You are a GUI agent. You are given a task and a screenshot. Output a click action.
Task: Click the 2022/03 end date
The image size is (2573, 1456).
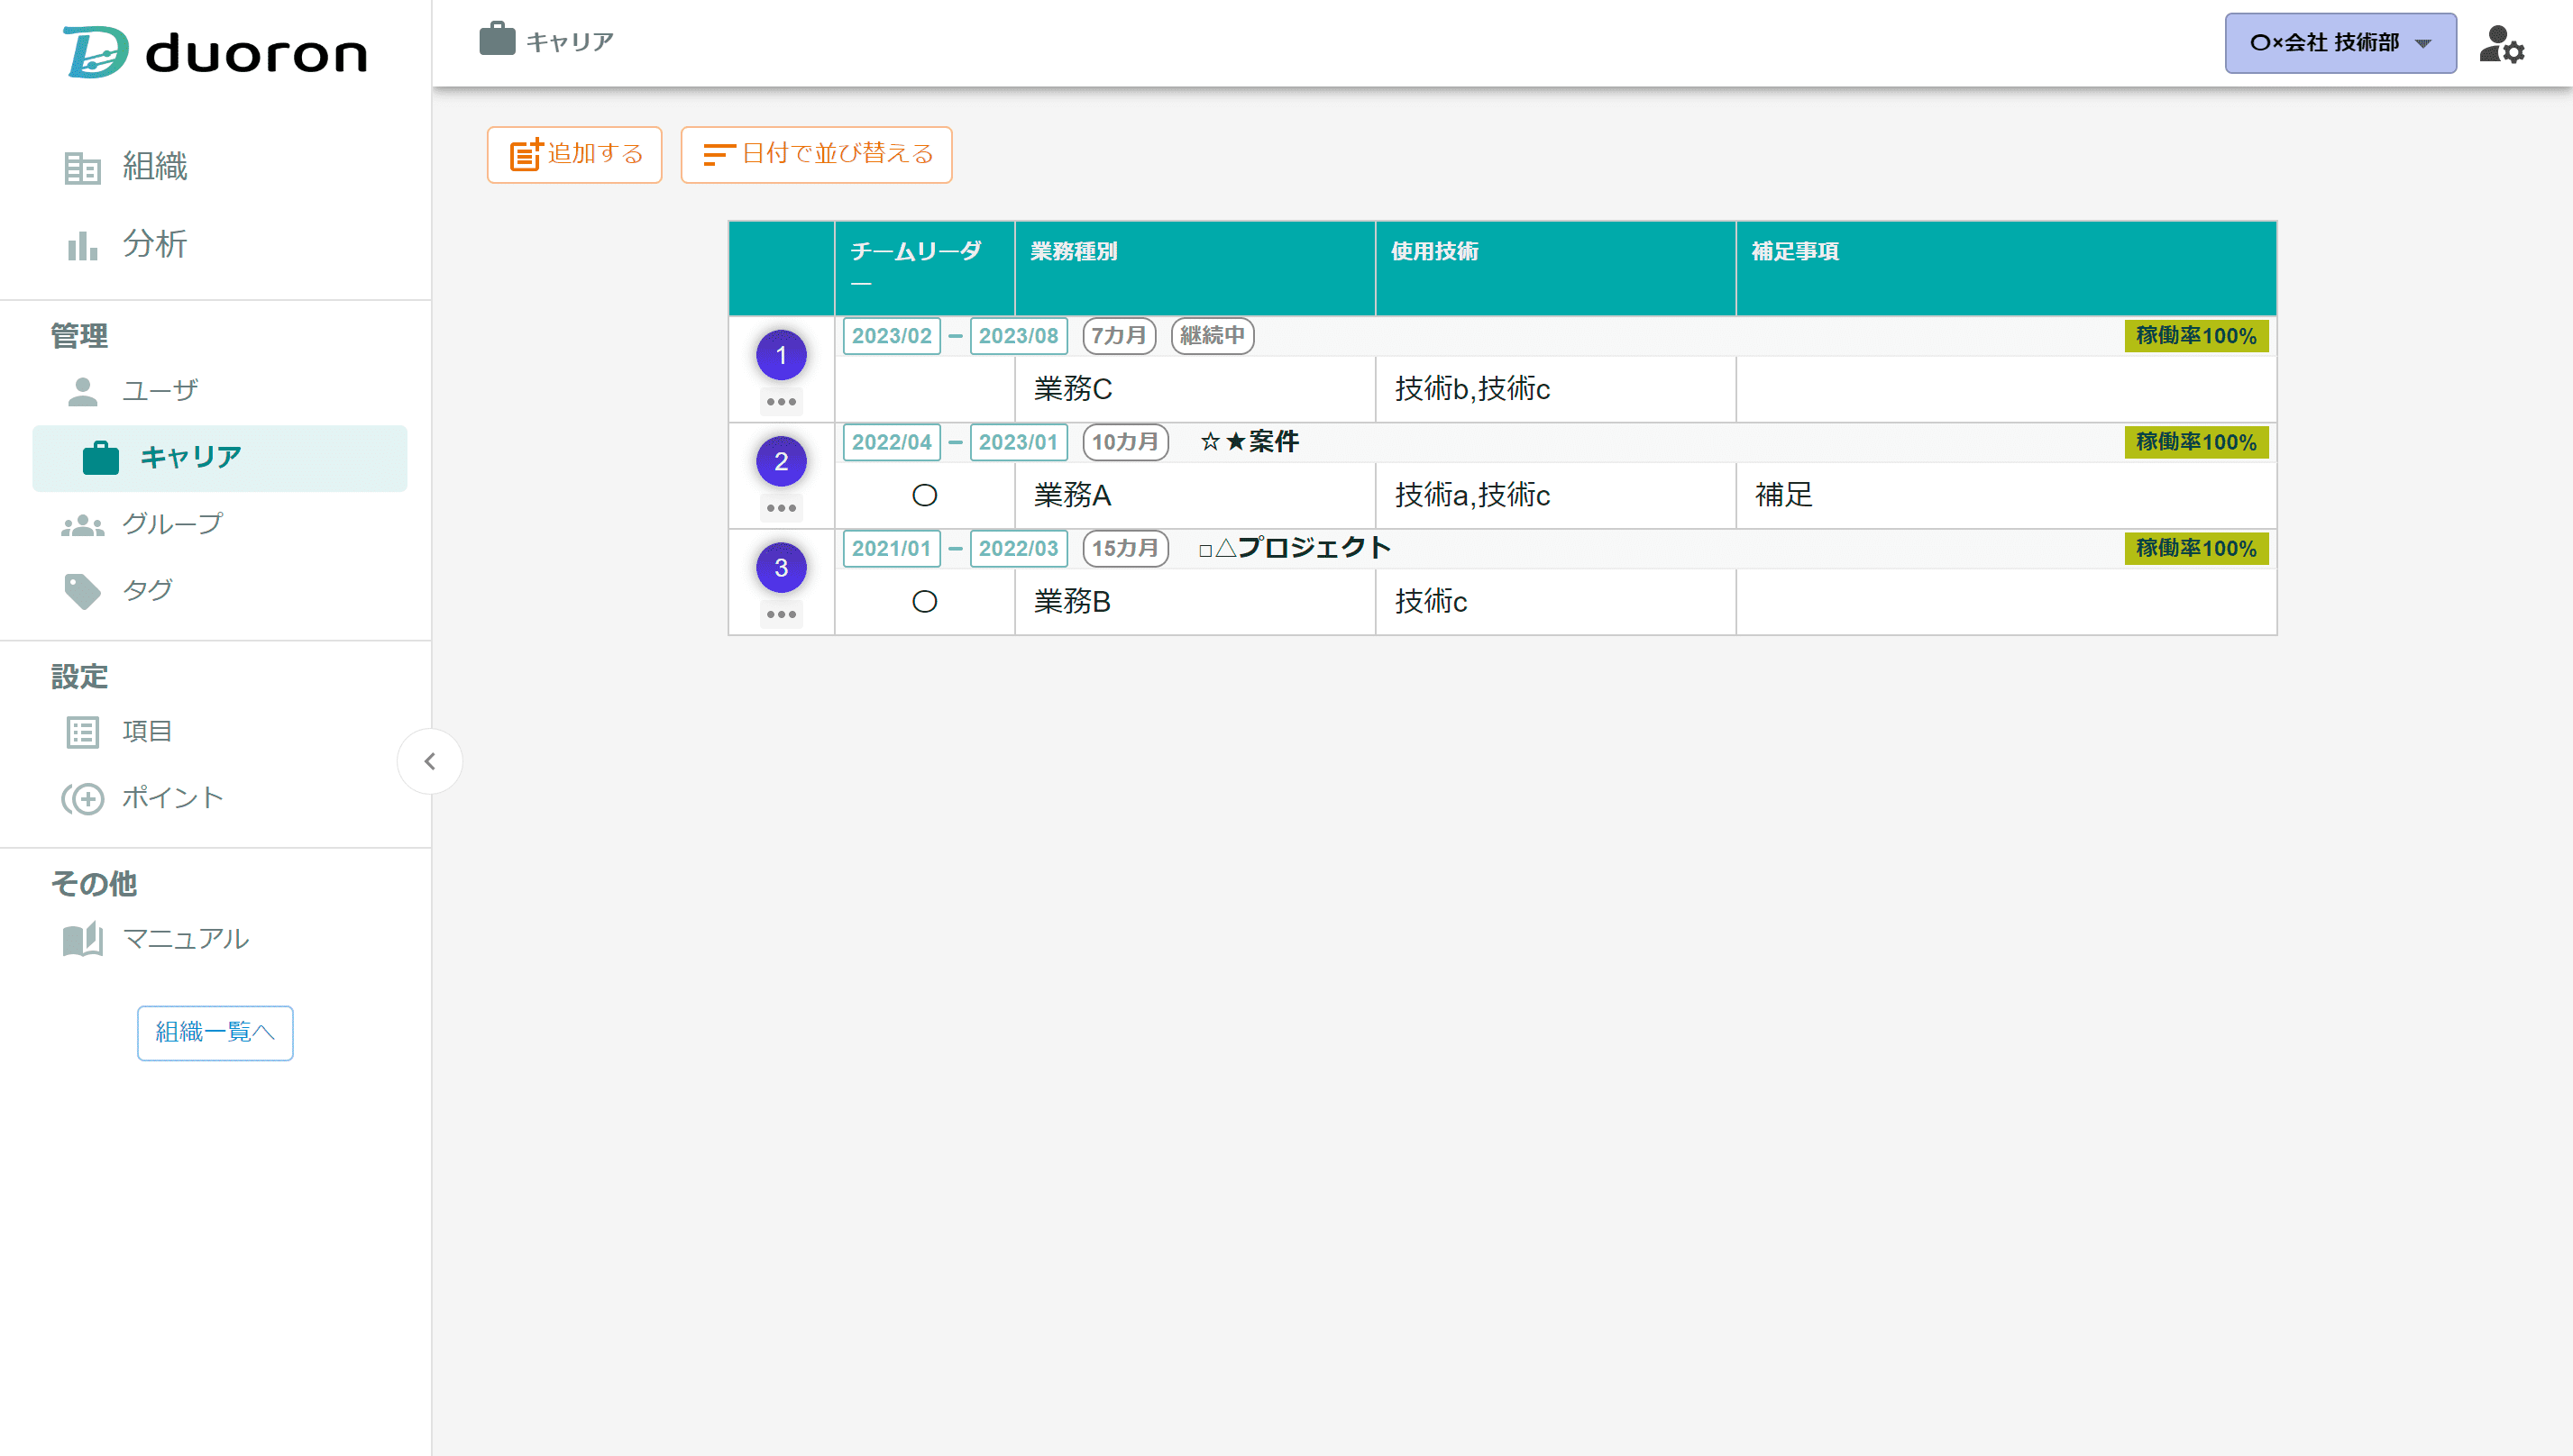click(x=1019, y=548)
